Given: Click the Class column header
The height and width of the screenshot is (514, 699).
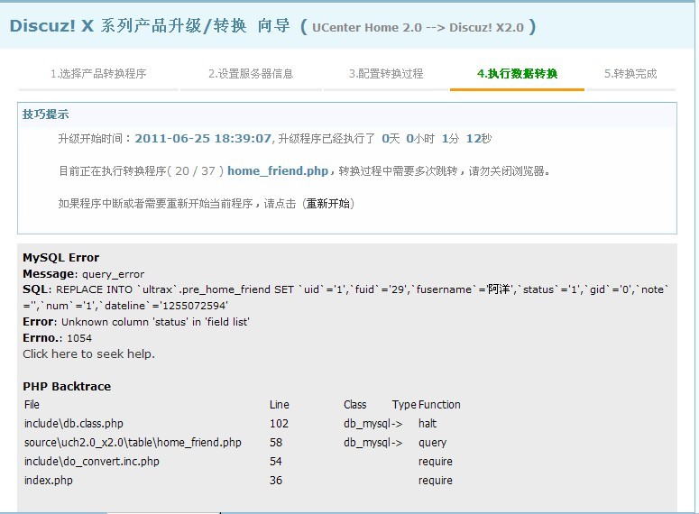Looking at the screenshot, I should click(354, 405).
